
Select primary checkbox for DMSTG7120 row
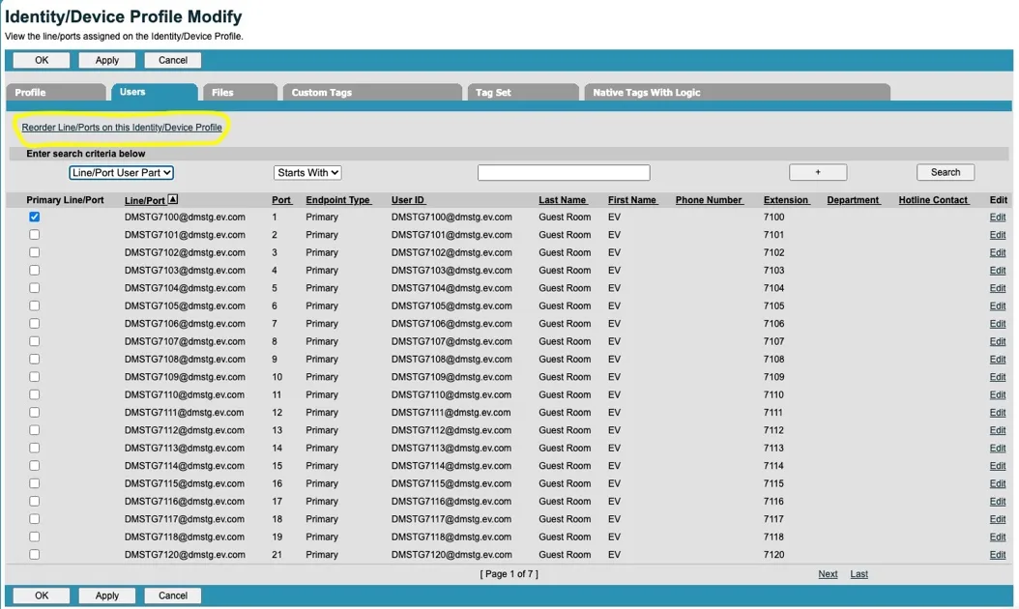point(35,555)
